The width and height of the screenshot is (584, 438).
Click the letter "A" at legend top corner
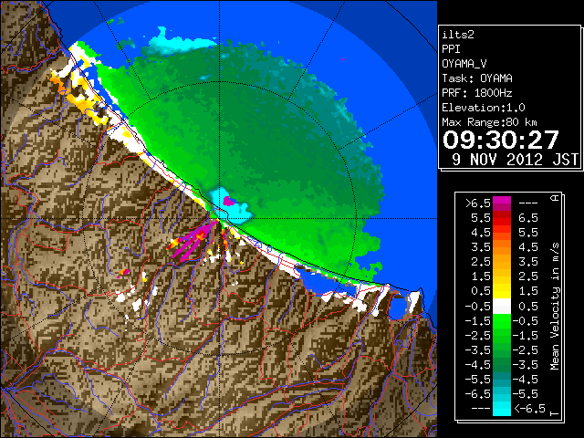[556, 198]
